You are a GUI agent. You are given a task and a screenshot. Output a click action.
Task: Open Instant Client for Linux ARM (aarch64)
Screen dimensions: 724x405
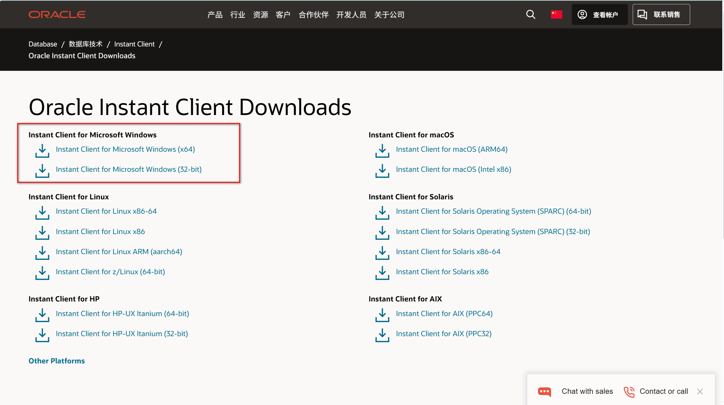click(119, 252)
